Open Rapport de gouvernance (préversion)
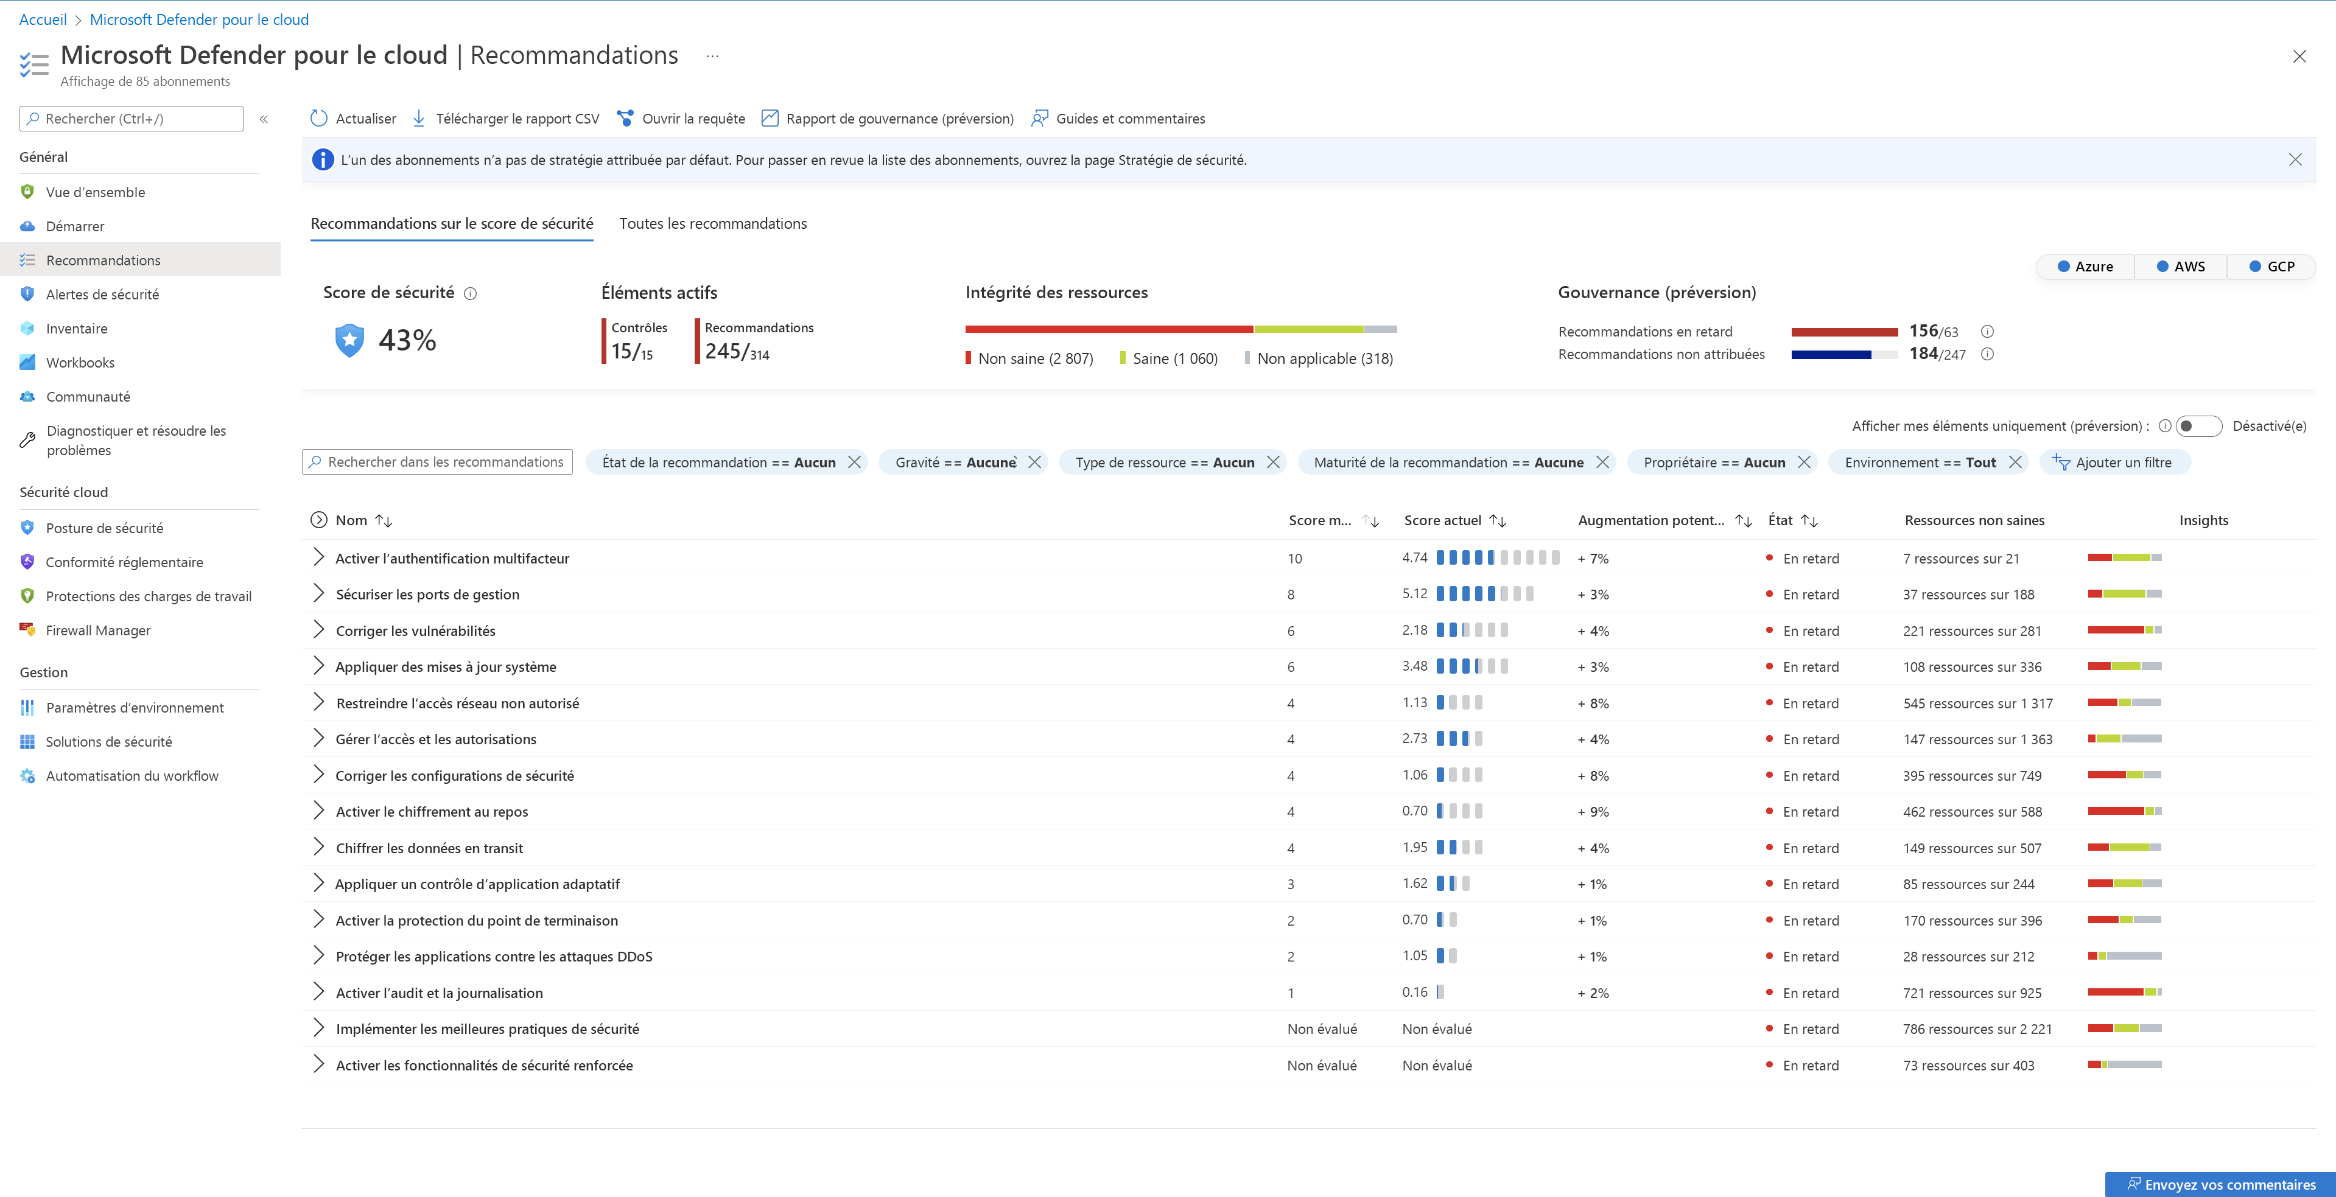The image size is (2336, 1197). pyautogui.click(x=887, y=119)
